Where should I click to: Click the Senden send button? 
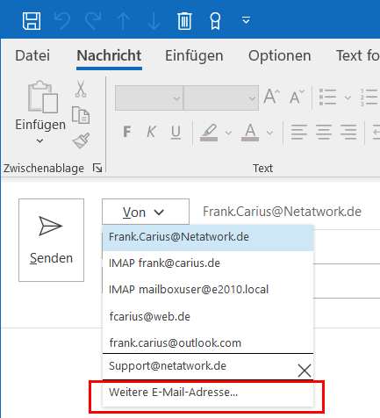(x=51, y=240)
